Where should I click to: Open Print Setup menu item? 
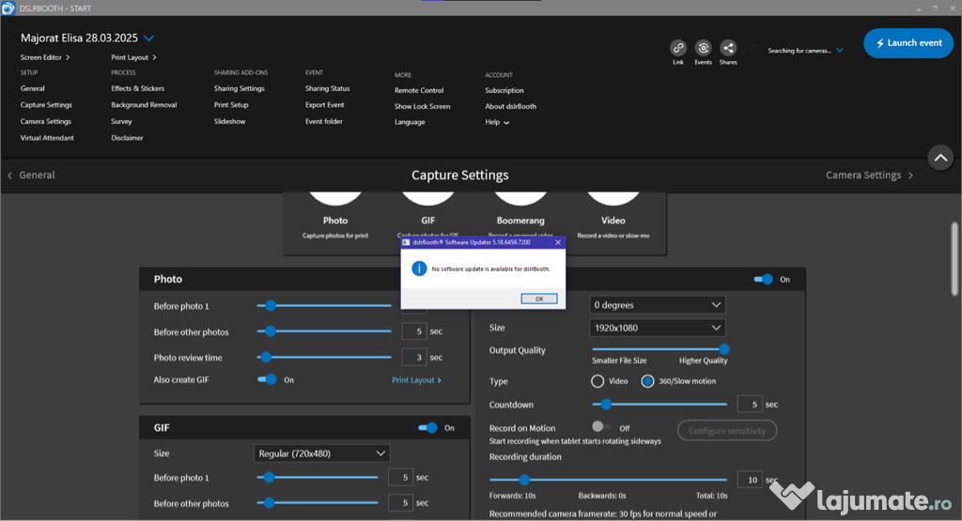point(231,105)
